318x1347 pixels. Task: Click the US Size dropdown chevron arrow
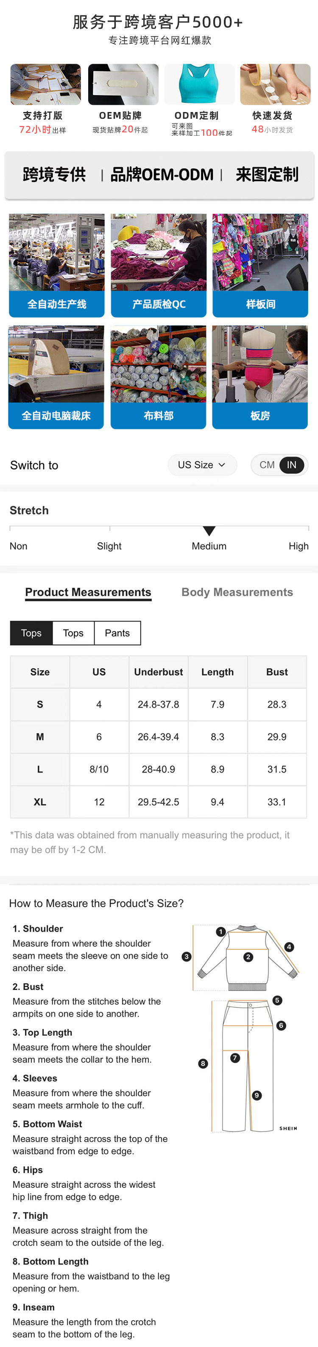point(222,465)
